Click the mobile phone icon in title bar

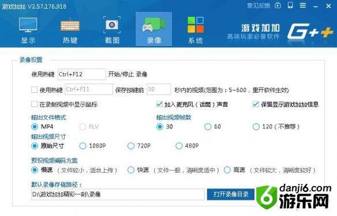point(290,5)
